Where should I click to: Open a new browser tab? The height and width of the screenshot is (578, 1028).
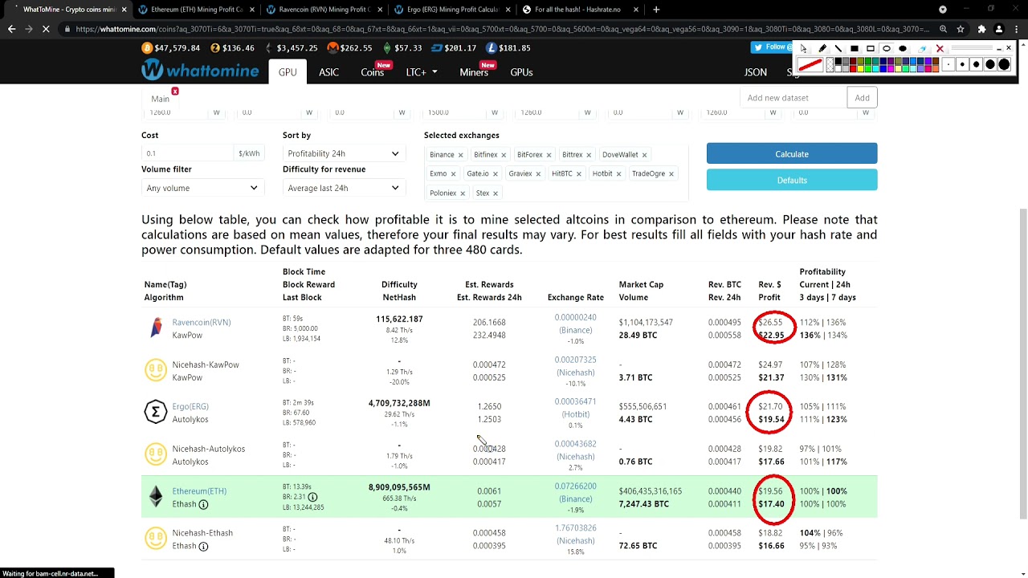(x=656, y=10)
